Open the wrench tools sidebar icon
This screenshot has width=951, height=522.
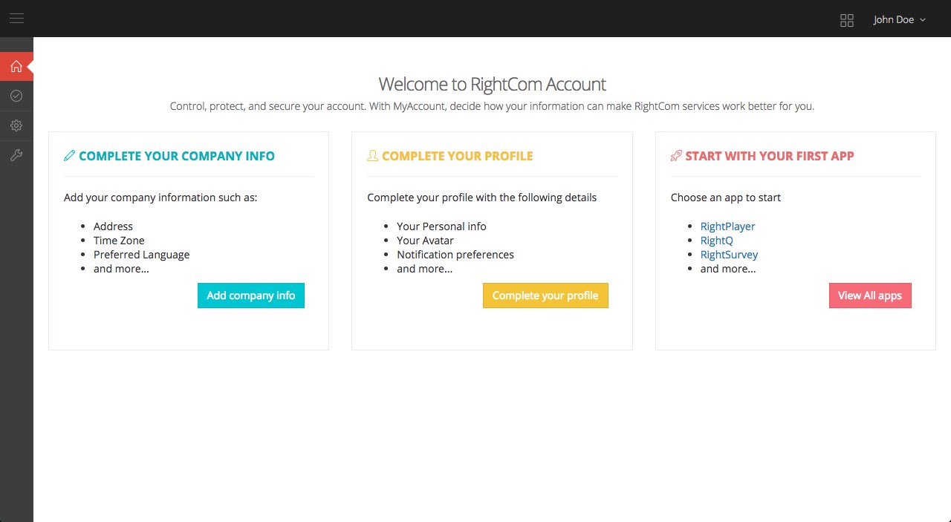16,155
